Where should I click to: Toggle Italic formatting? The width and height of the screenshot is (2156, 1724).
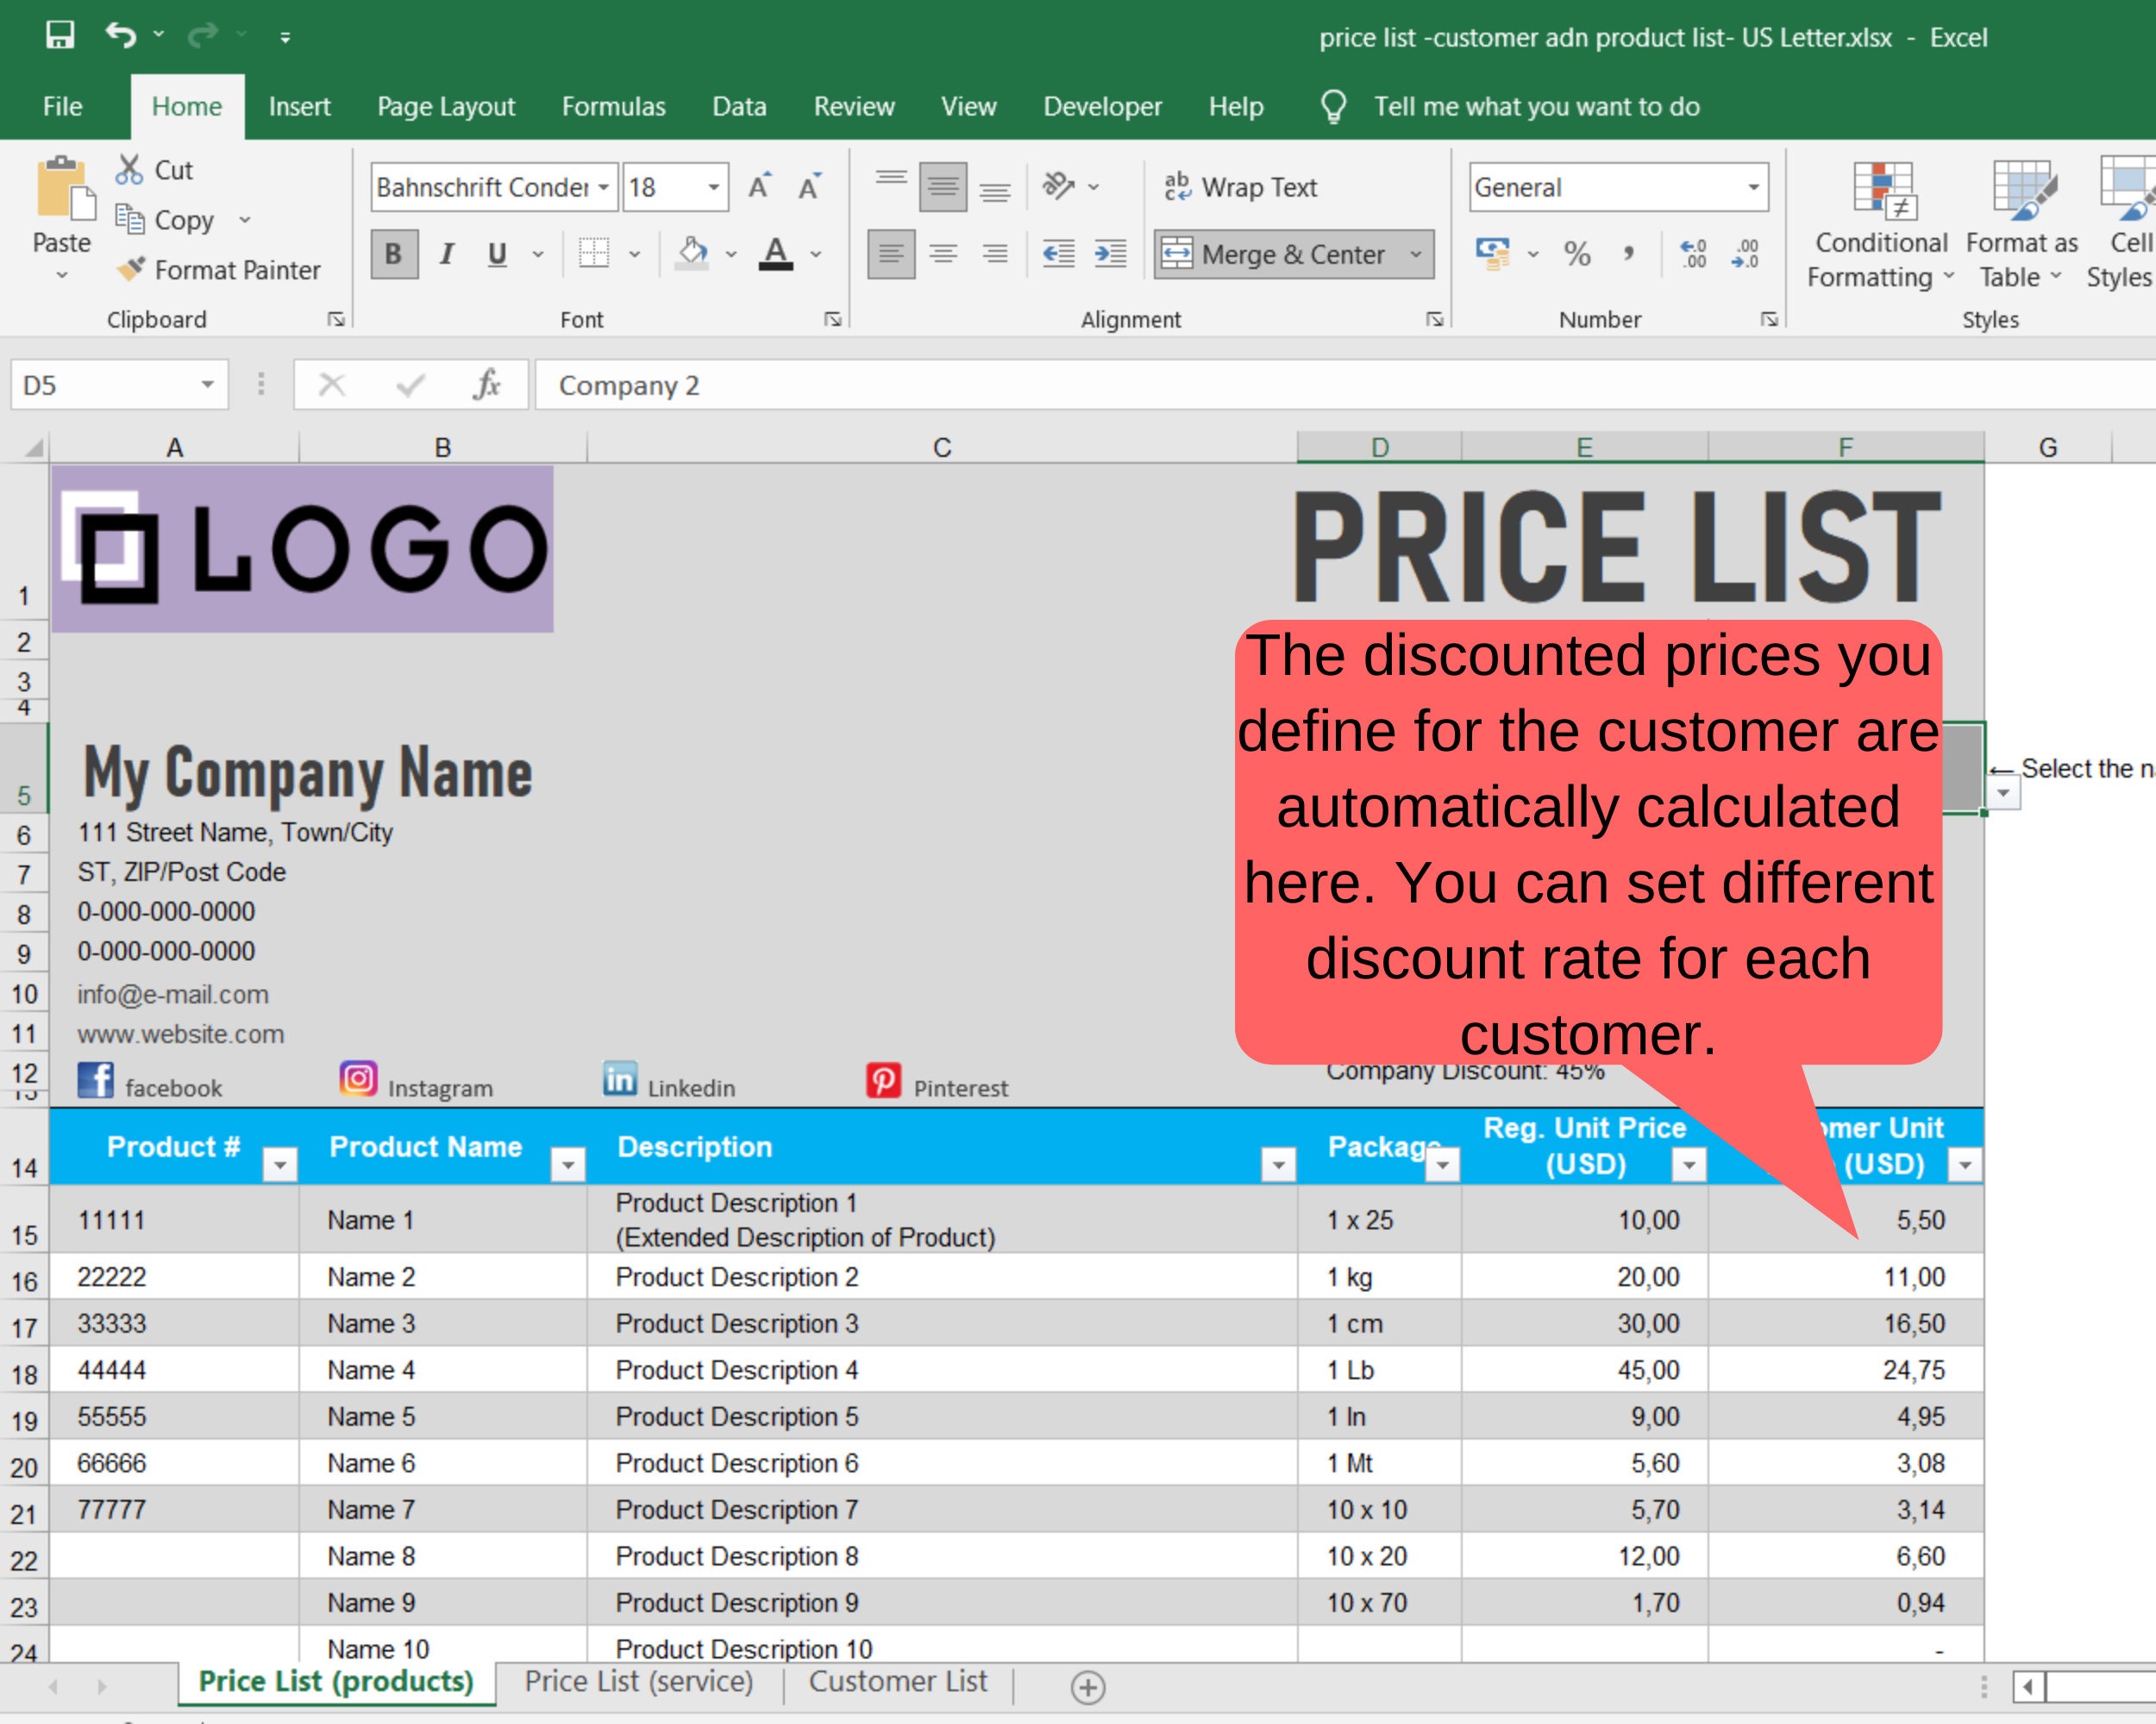pyautogui.click(x=447, y=253)
